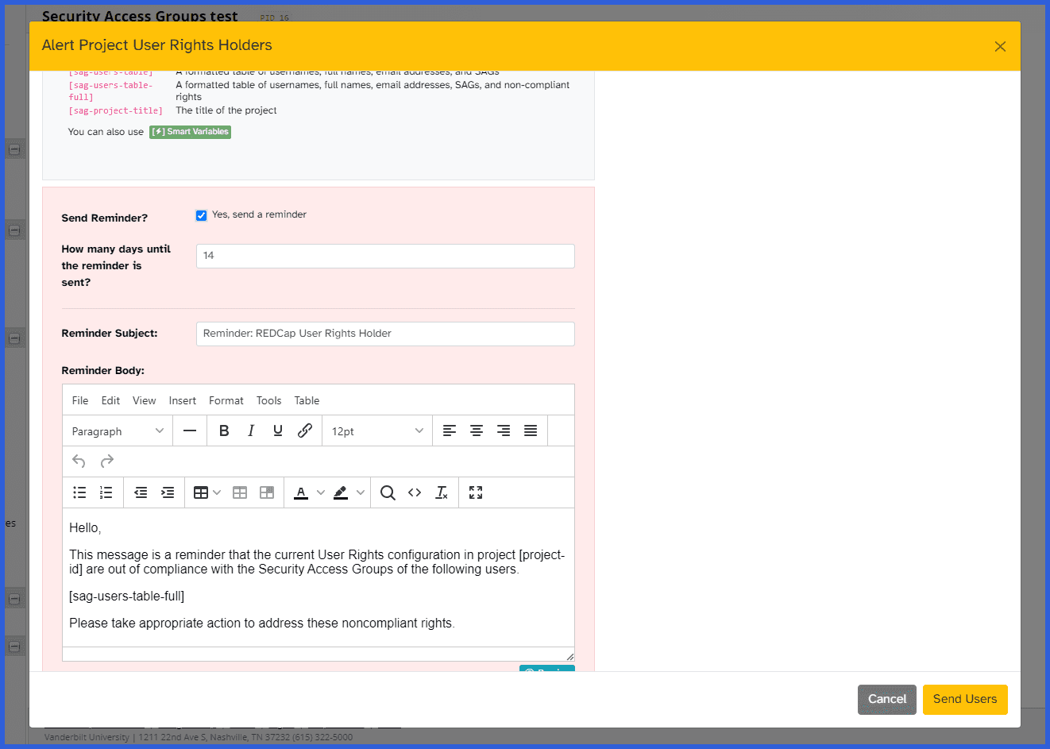Click 'Hello,' line in reminder body
The width and height of the screenshot is (1050, 749).
85,528
